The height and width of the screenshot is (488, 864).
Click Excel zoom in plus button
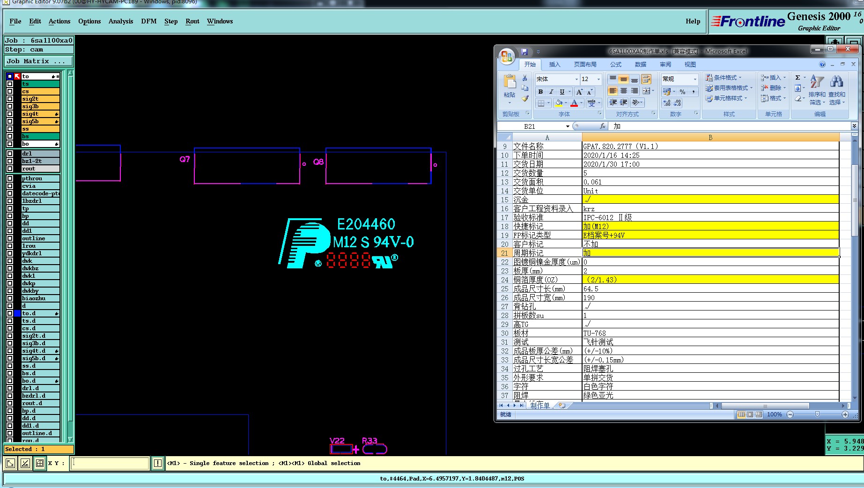click(845, 414)
